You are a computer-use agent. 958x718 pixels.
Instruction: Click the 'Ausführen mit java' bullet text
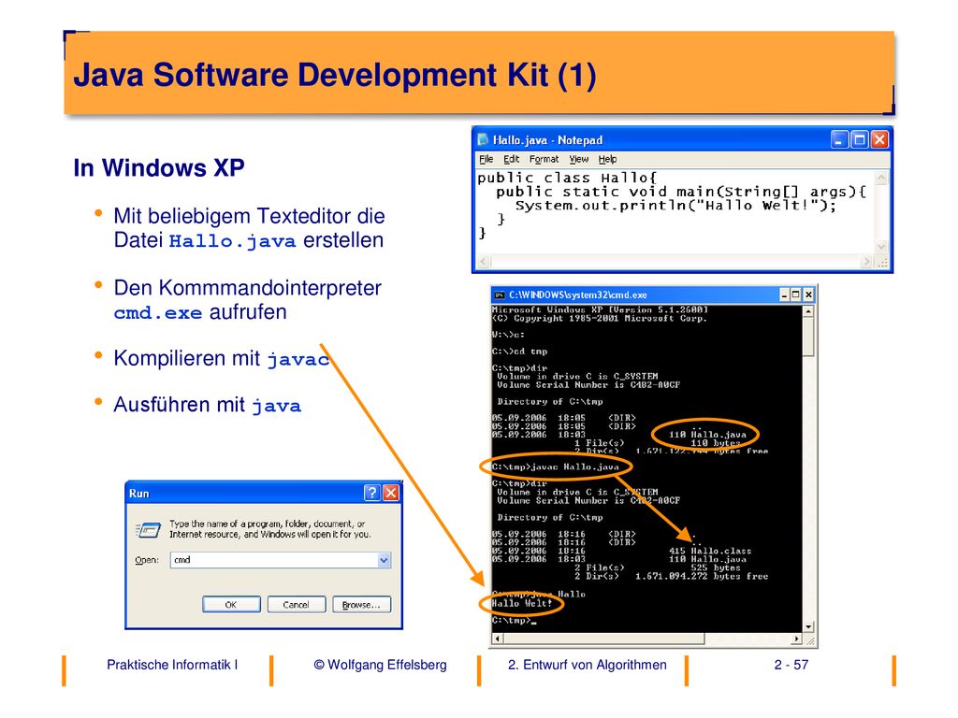pos(207,405)
